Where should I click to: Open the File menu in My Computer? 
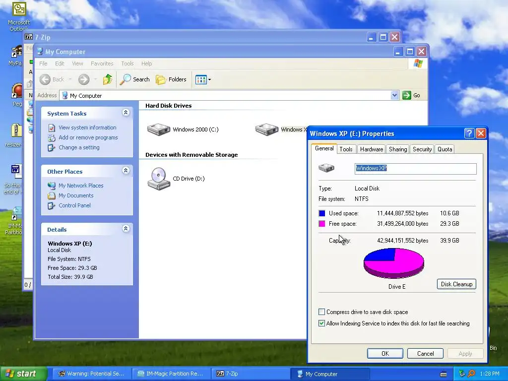[44, 63]
